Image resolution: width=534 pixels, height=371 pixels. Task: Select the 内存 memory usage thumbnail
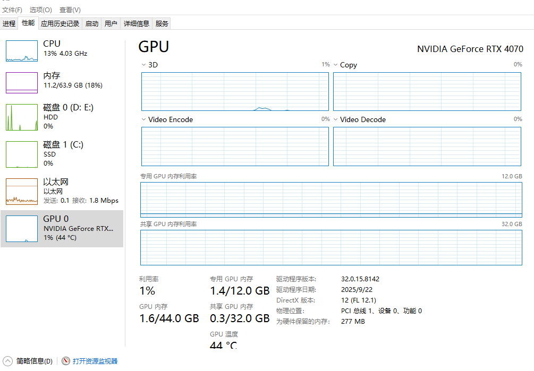[x=22, y=82]
